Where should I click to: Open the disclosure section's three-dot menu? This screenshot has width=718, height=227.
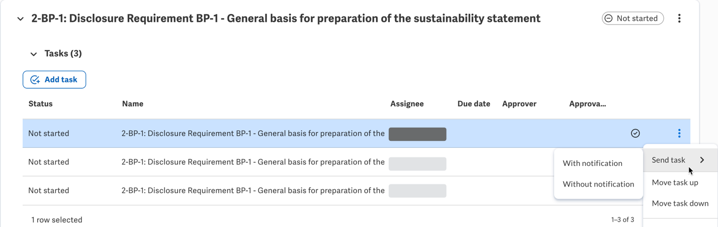point(679,18)
